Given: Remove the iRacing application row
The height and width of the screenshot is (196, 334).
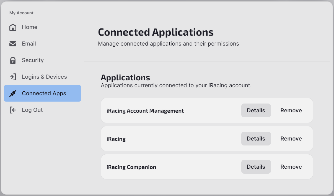Looking at the screenshot, I should 291,139.
